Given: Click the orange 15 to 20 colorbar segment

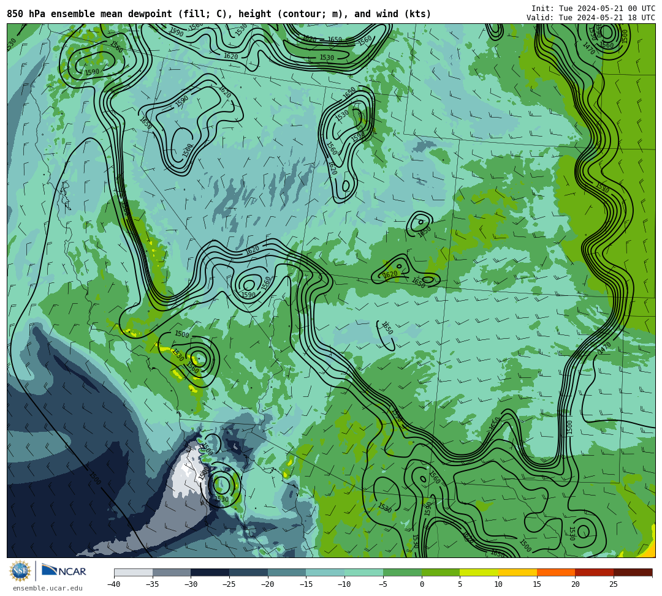Looking at the screenshot, I should [x=556, y=572].
